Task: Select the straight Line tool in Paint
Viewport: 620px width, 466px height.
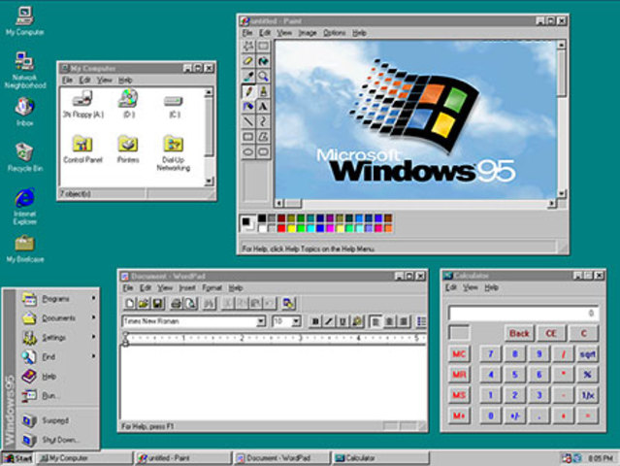Action: coord(248,122)
